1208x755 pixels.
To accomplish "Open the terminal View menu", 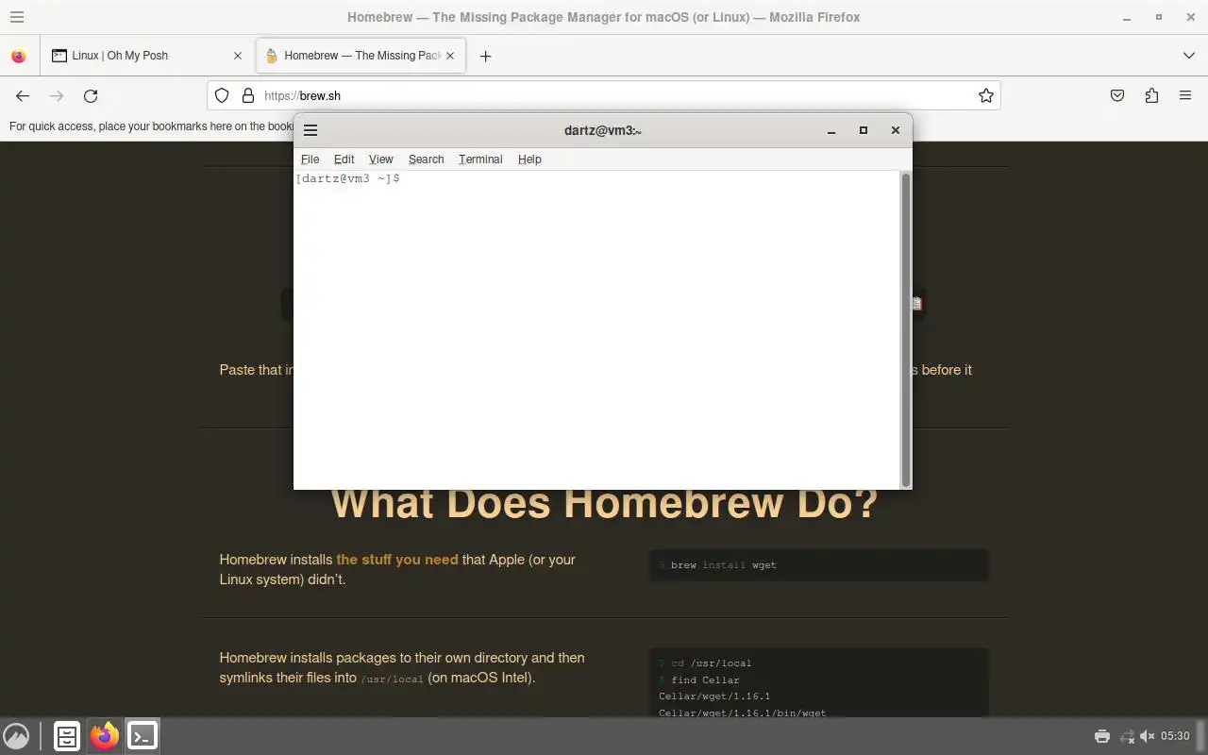I will (x=380, y=159).
